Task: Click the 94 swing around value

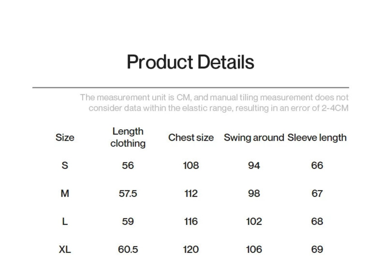Action: (254, 165)
